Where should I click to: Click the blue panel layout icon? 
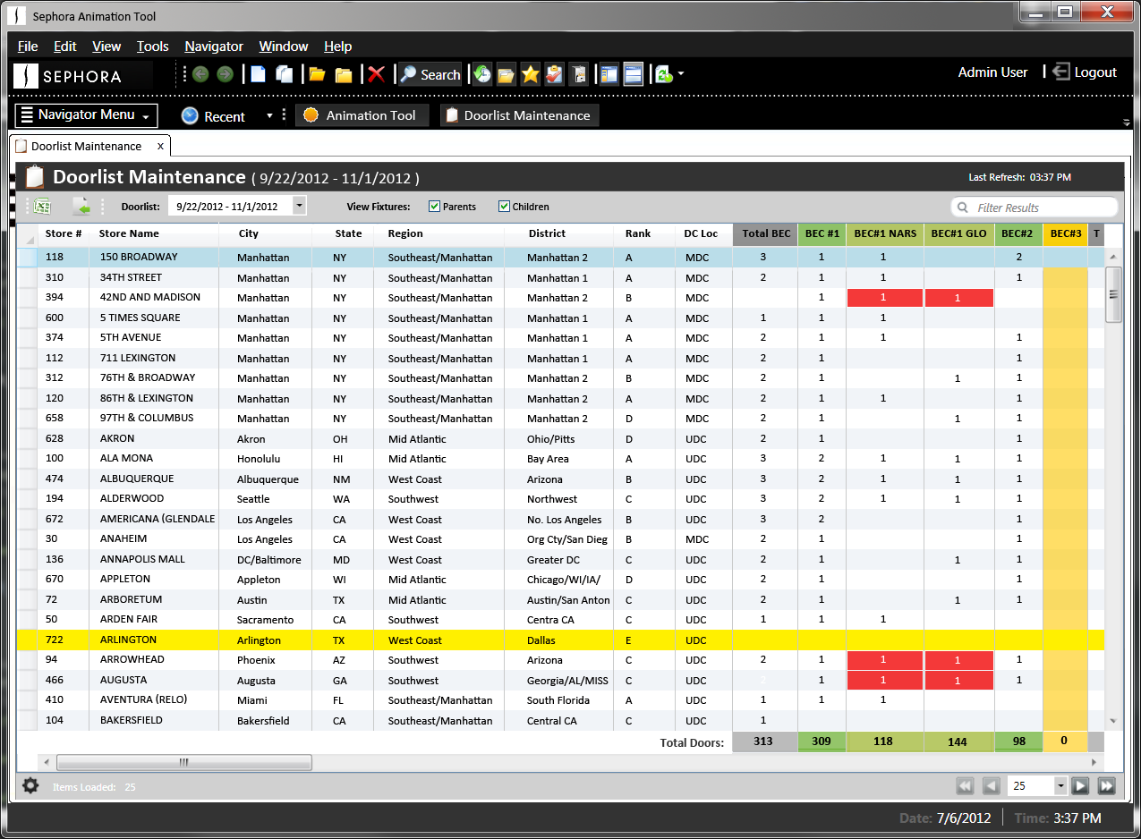609,74
